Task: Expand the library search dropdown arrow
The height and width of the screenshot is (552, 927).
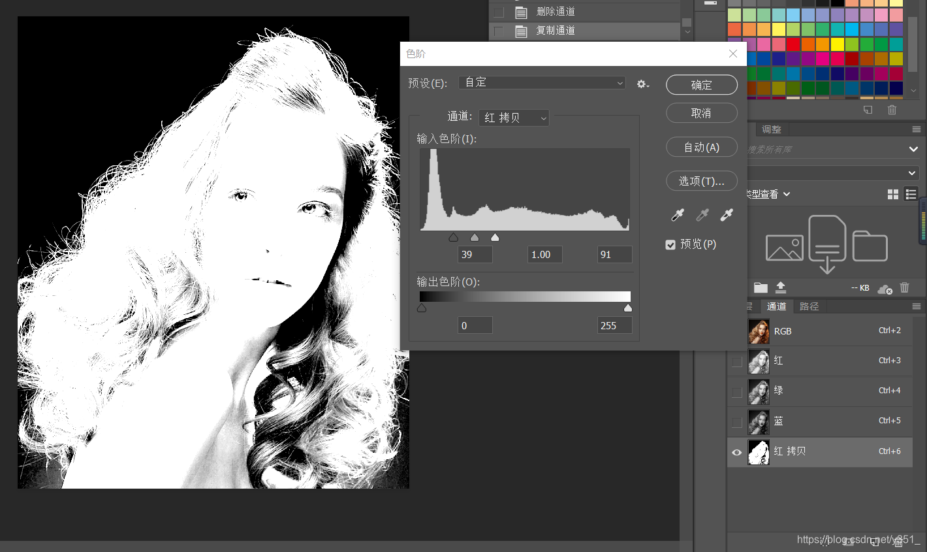Action: click(x=913, y=150)
